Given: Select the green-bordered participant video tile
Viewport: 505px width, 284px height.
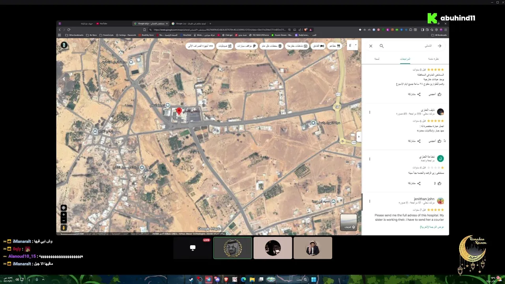Looking at the screenshot, I should click(x=233, y=248).
